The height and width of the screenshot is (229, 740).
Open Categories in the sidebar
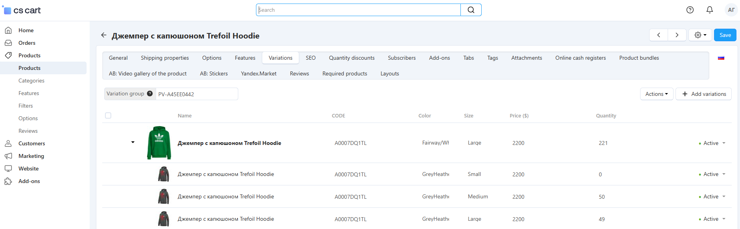[31, 81]
